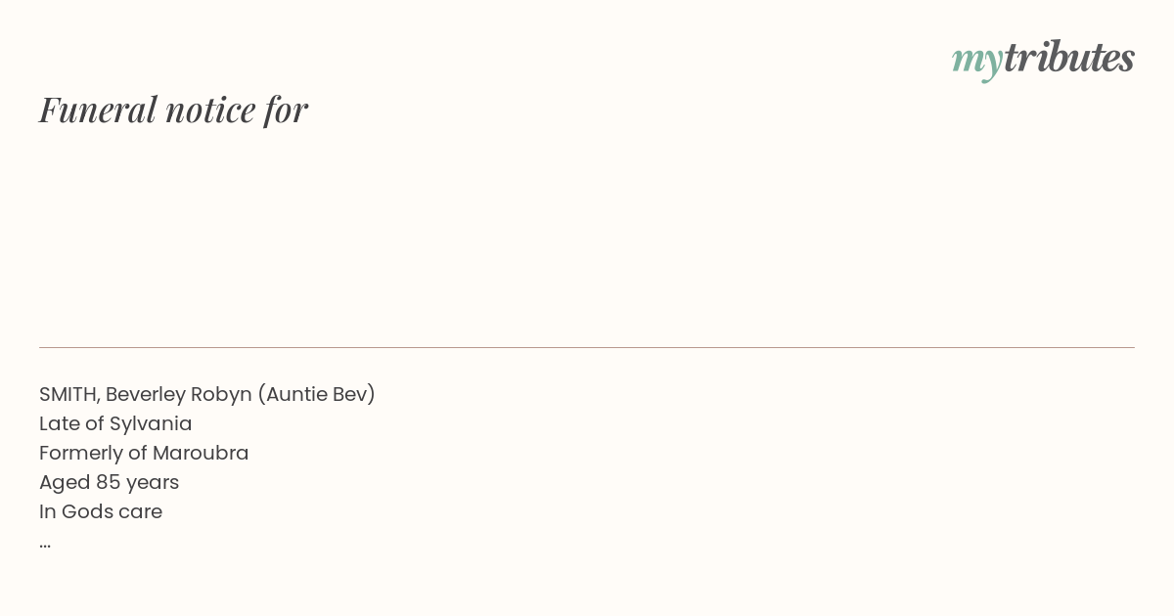The width and height of the screenshot is (1174, 616).
Task: Click the word "for" in heading
Action: tap(286, 110)
